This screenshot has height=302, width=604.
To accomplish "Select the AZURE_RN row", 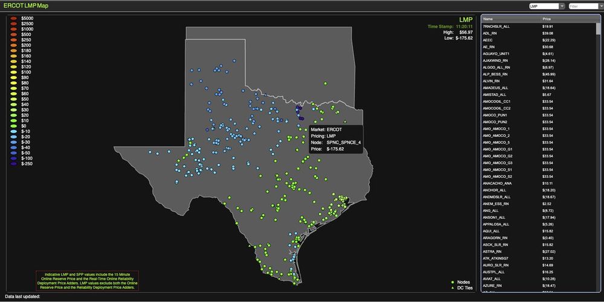I will (539, 286).
